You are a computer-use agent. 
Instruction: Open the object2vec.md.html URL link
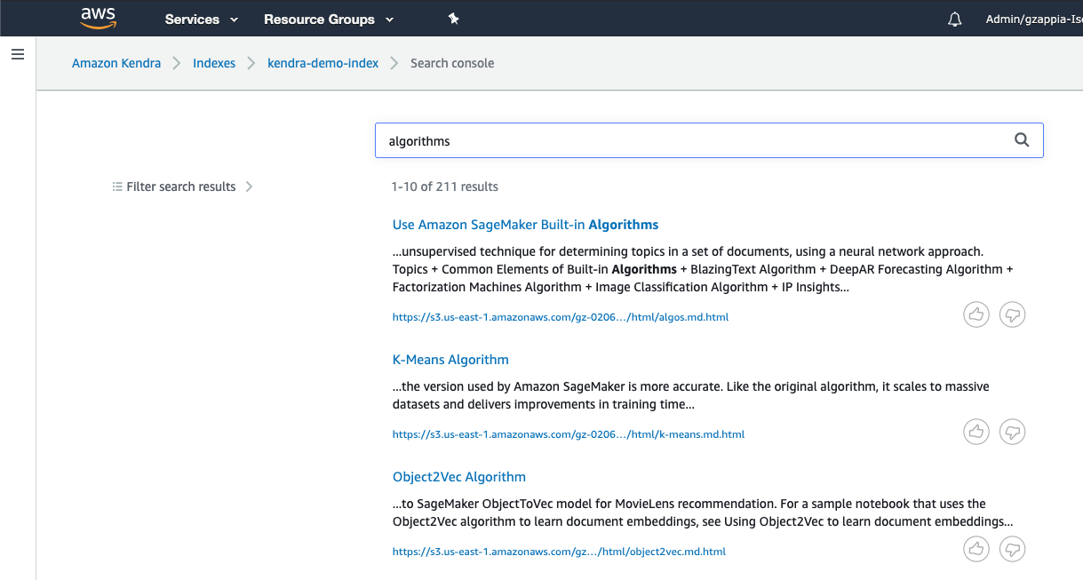(x=559, y=552)
